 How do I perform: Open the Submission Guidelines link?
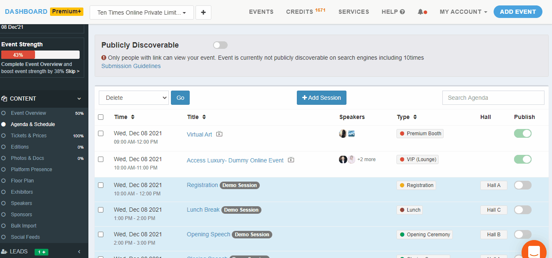[131, 66]
